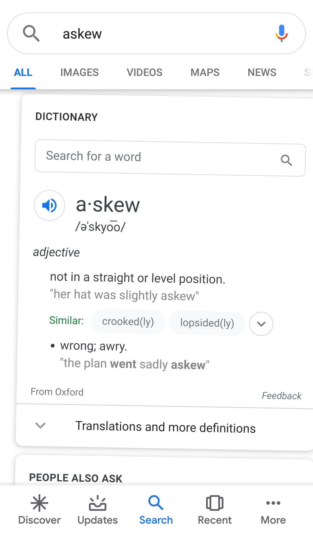
Task: Open the Discover feed
Action: [39, 510]
